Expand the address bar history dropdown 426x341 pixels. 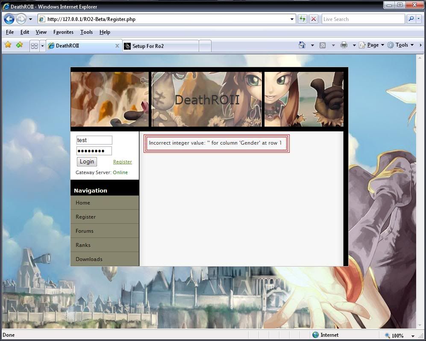291,19
